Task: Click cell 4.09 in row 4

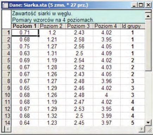Action: point(107,53)
